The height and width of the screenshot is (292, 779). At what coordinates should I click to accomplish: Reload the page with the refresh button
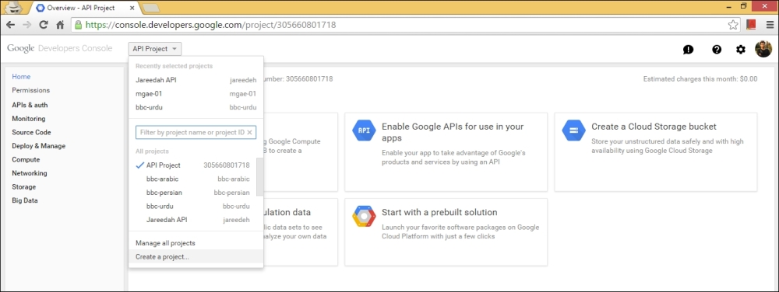pyautogui.click(x=44, y=24)
